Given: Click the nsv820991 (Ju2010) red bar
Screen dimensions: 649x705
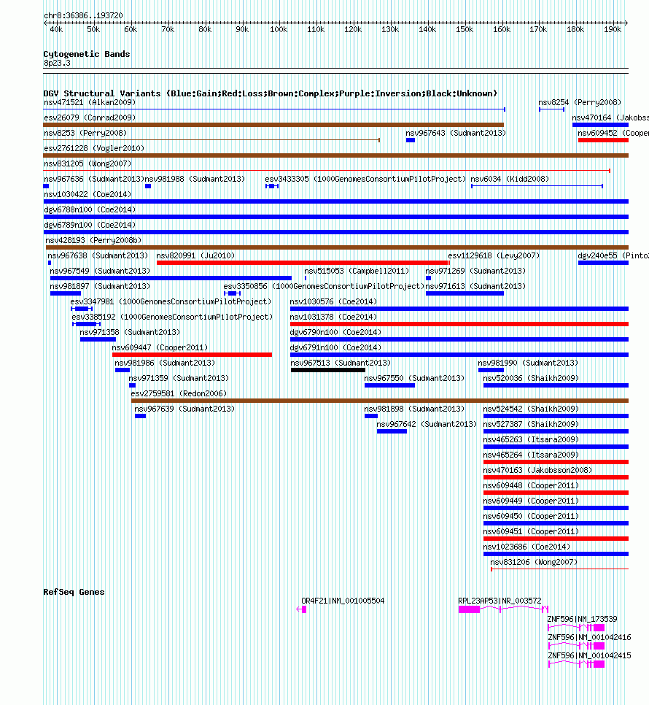Looking at the screenshot, I should [x=303, y=263].
